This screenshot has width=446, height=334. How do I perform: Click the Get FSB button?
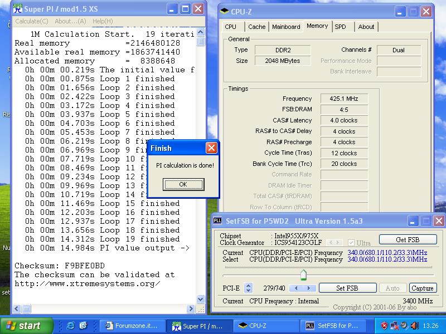pos(408,240)
